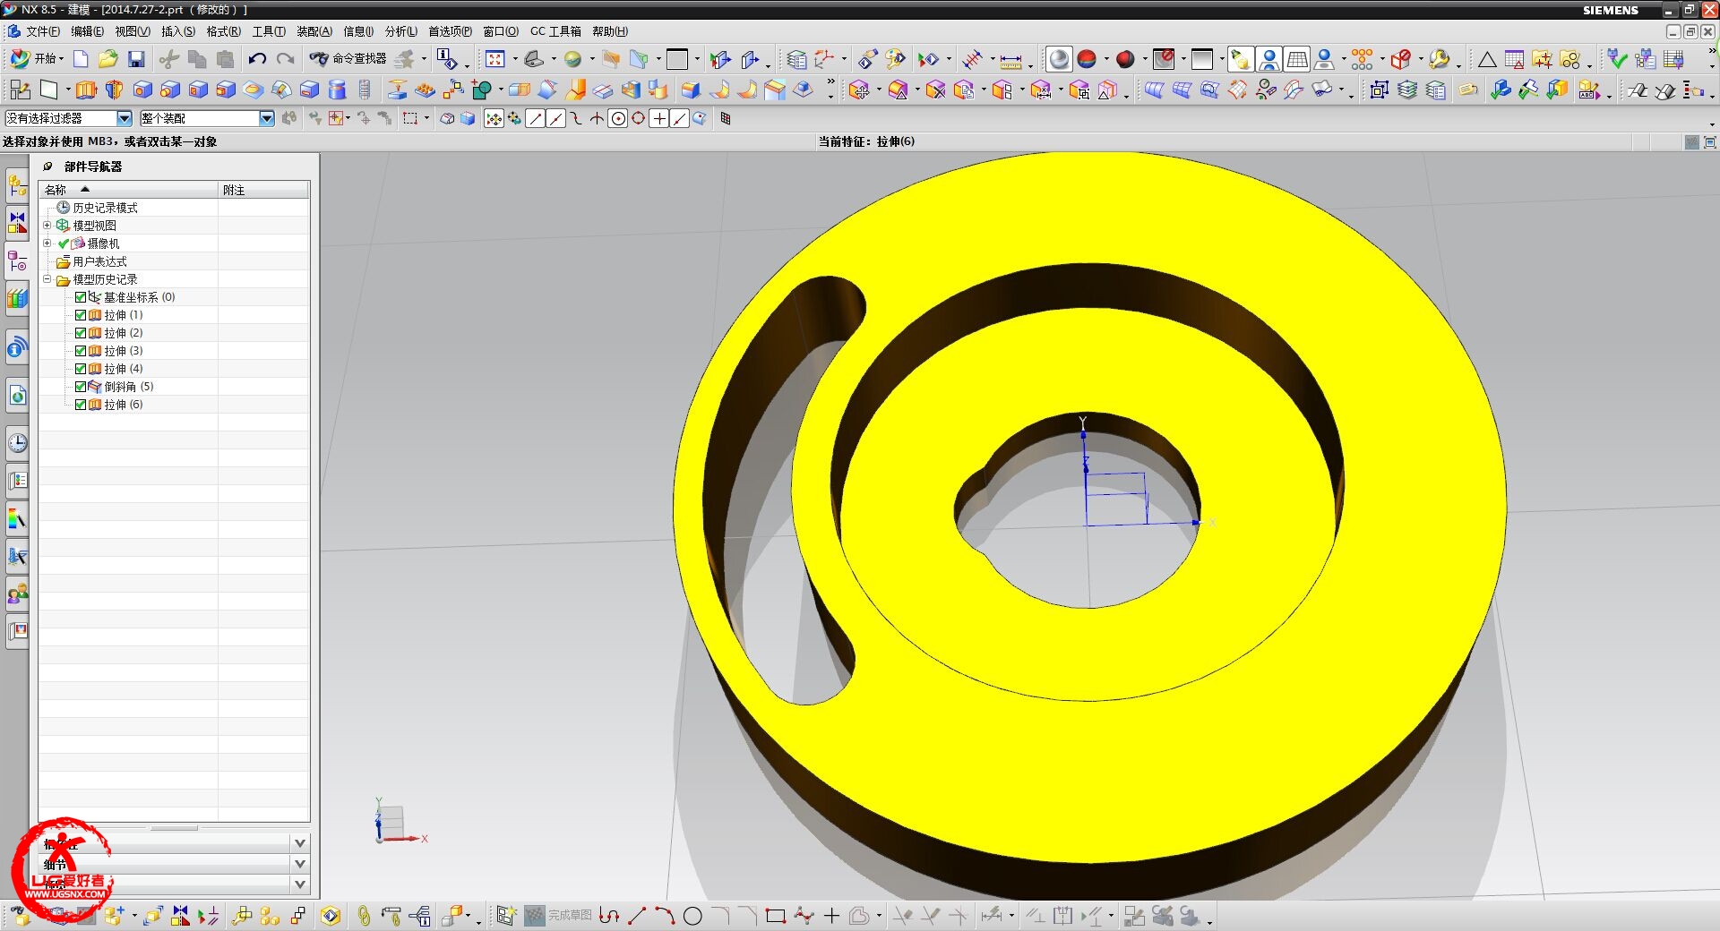The width and height of the screenshot is (1720, 931).
Task: Open the 分析(L) menu
Action: [x=400, y=31]
